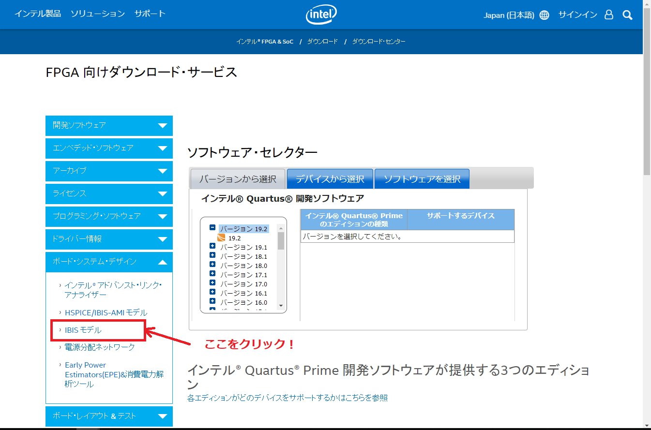Expand the バージョン 16.1 tree node

pyautogui.click(x=212, y=292)
